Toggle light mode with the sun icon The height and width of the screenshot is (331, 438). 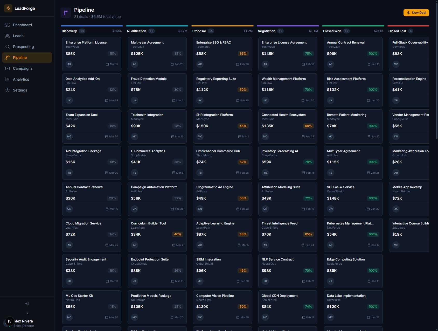pos(27,304)
